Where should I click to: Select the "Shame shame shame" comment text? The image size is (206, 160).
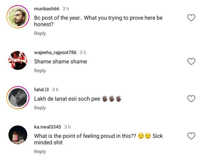(x=60, y=62)
